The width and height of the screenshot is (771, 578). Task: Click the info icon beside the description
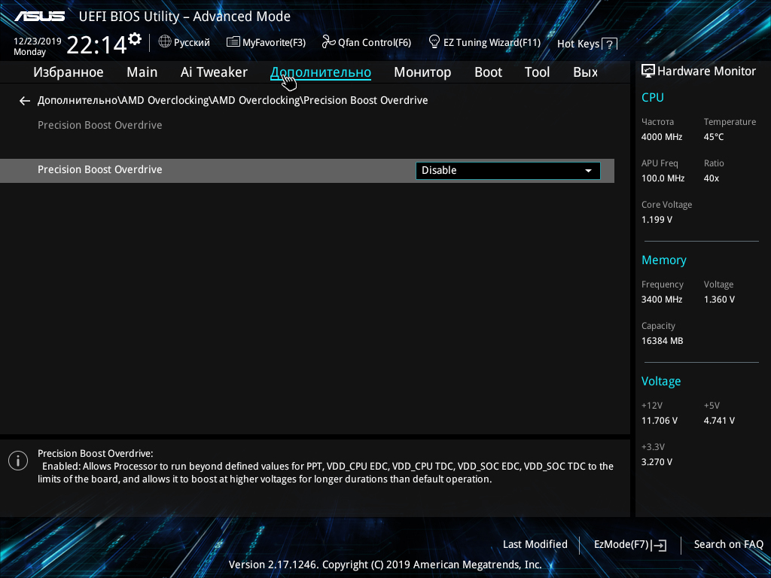pyautogui.click(x=18, y=461)
